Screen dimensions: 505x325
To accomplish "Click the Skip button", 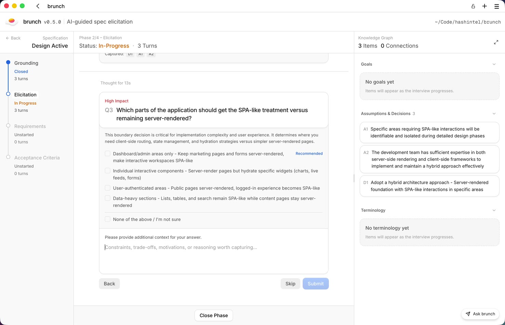I will (290, 284).
